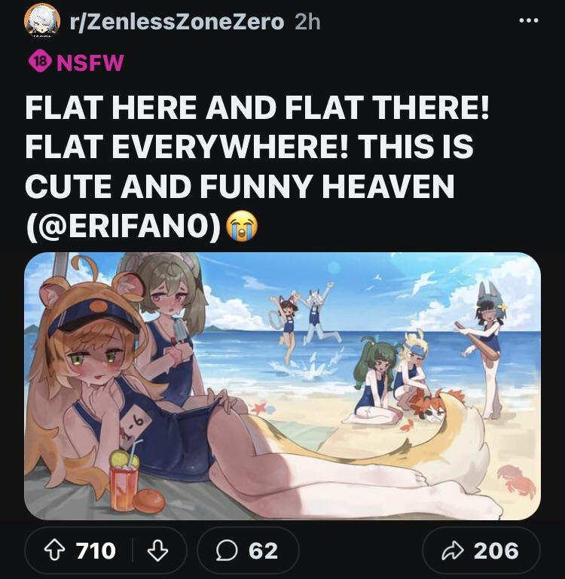Tap the @ERIFANO credit in the title

coord(124,226)
